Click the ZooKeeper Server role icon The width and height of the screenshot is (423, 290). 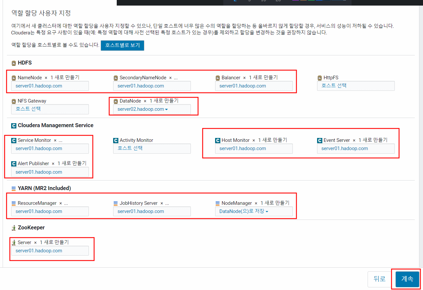14,243
